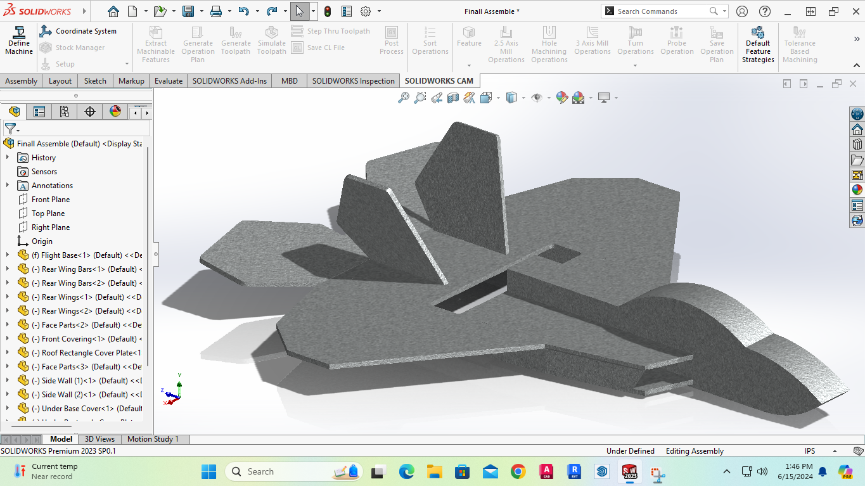The height and width of the screenshot is (486, 865).
Task: Expand the Flight Base<1> tree node
Action: 8,255
